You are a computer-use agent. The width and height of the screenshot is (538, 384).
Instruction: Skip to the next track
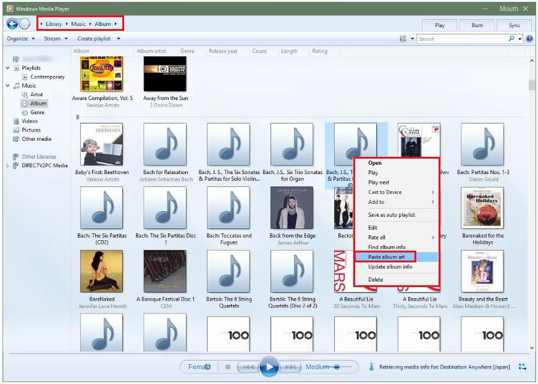point(290,367)
